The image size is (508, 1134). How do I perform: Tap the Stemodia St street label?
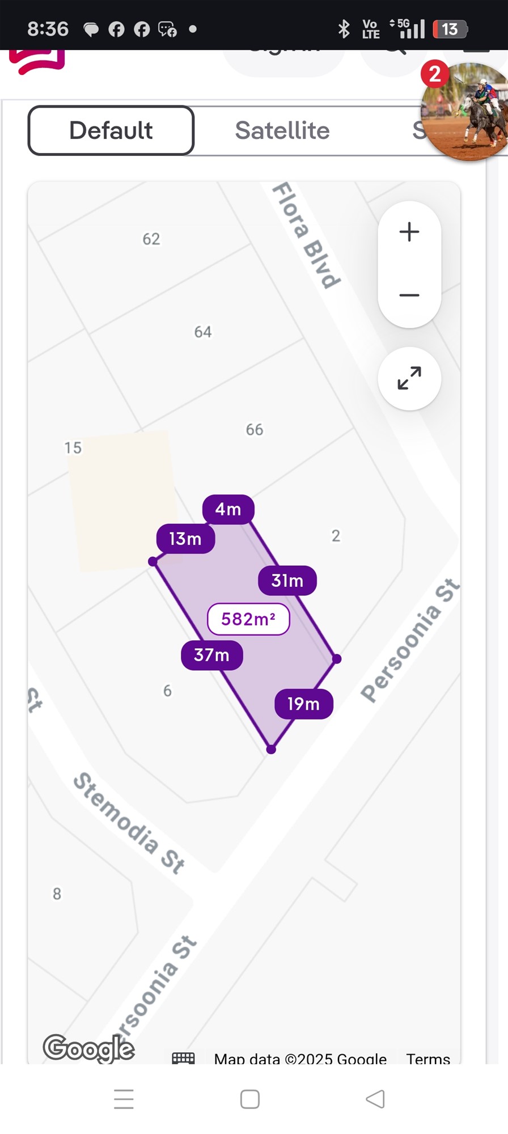pos(129,822)
